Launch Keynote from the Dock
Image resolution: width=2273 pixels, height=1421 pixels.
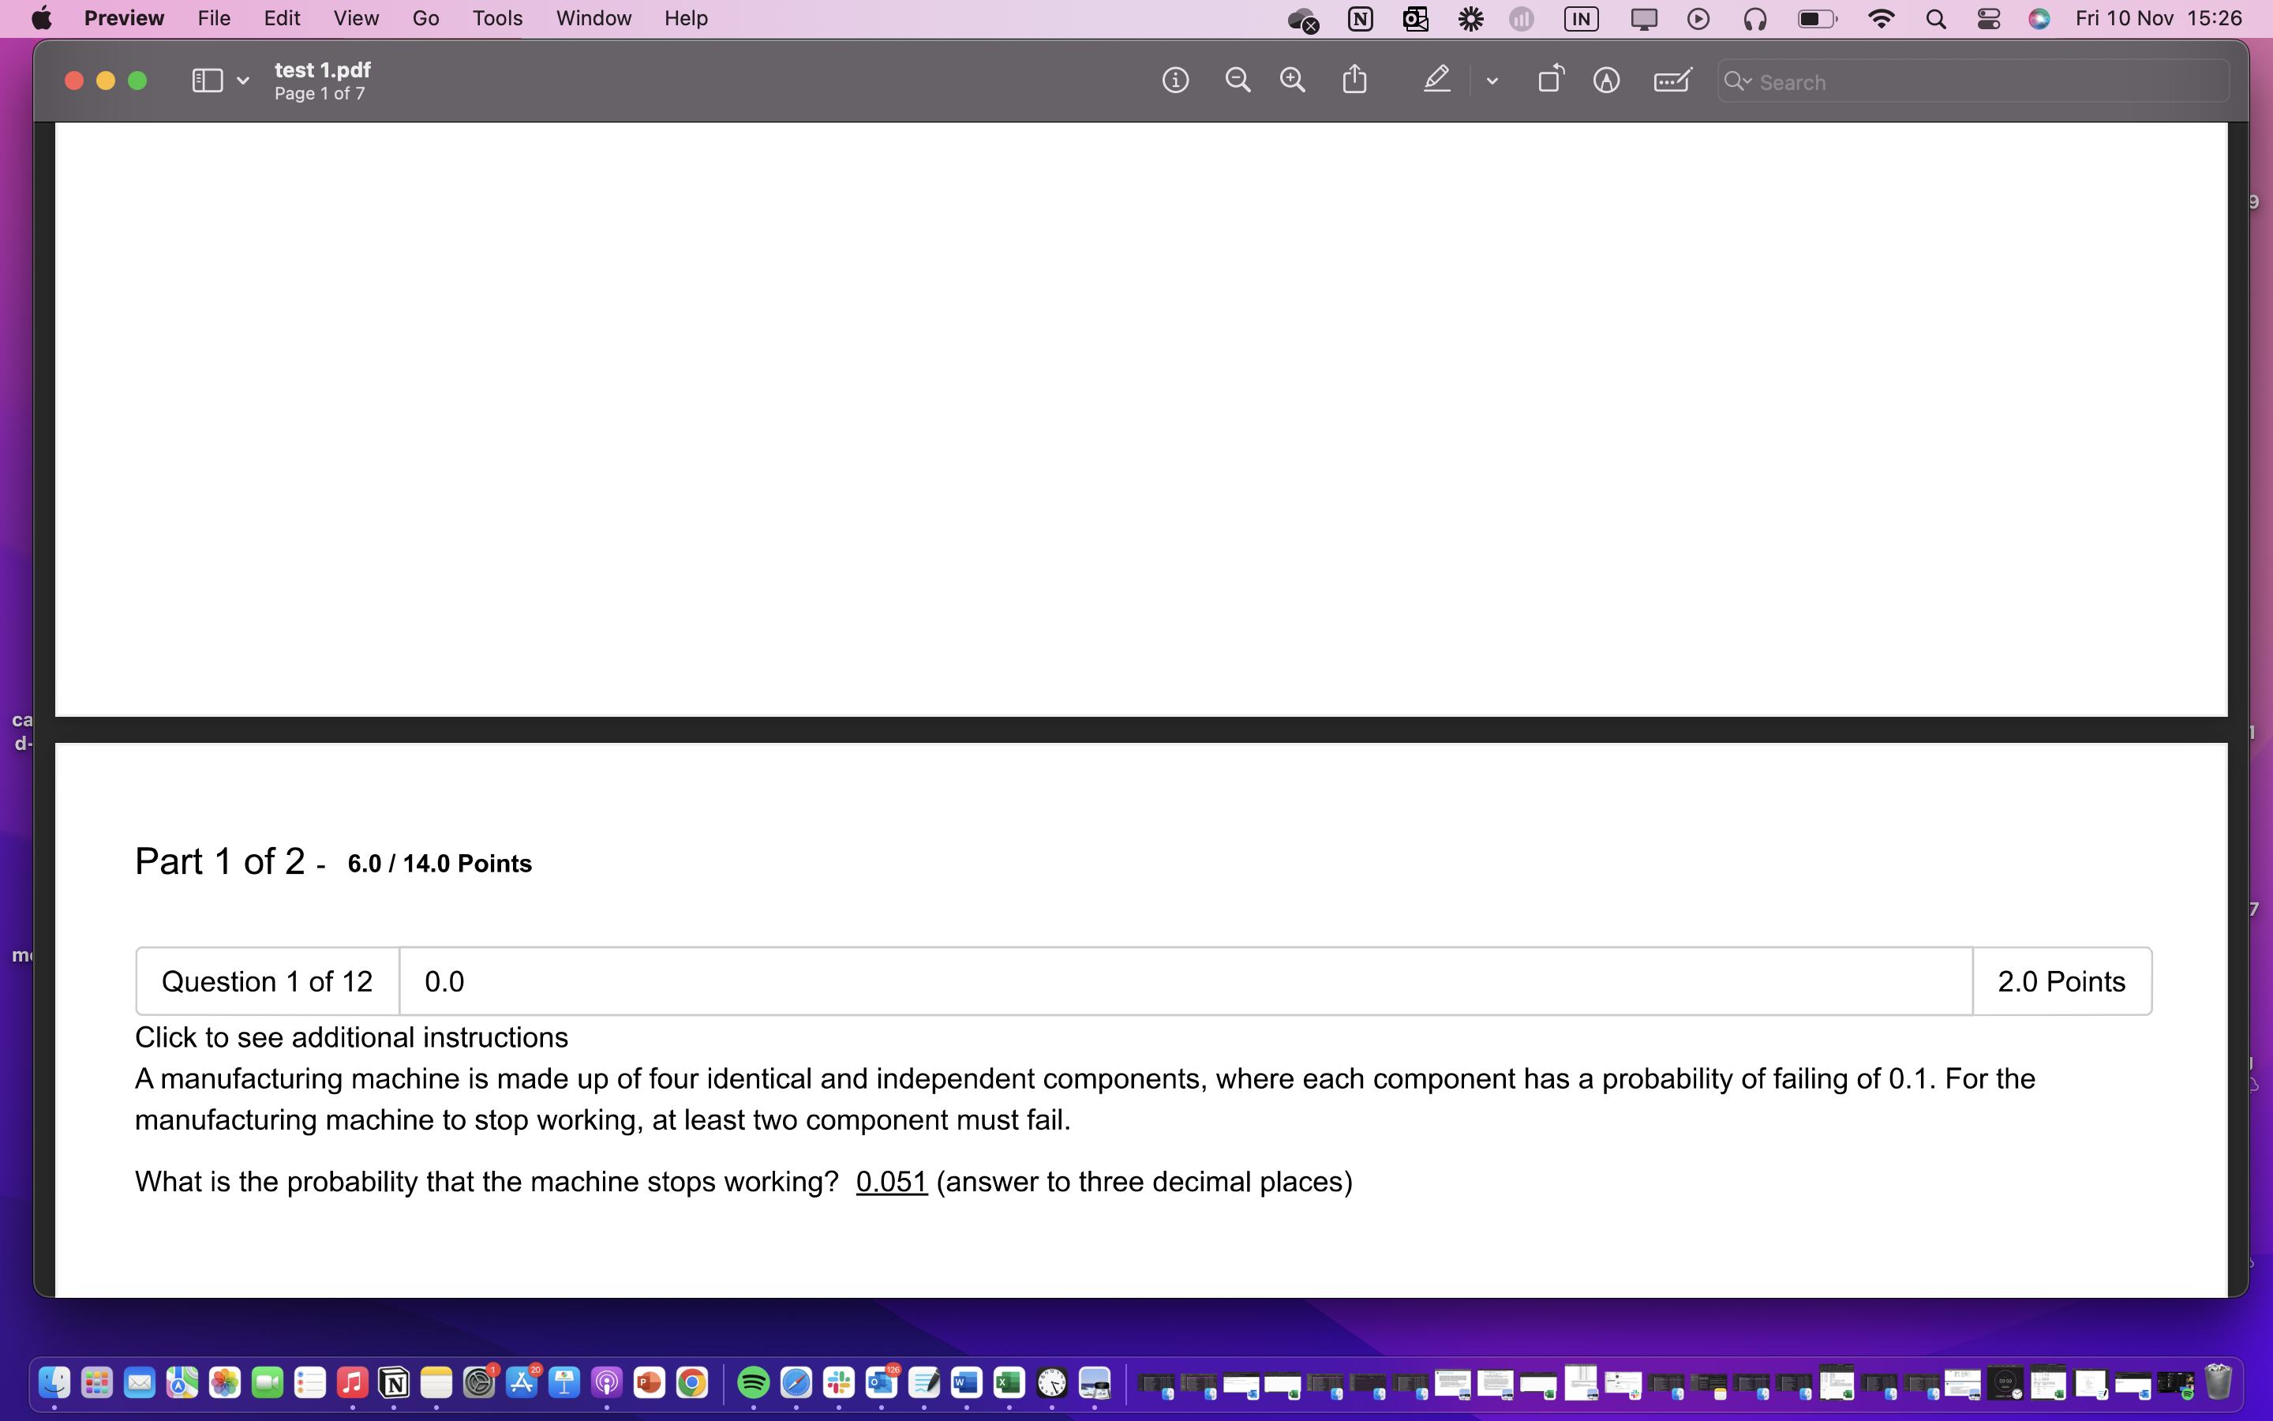[x=564, y=1382]
